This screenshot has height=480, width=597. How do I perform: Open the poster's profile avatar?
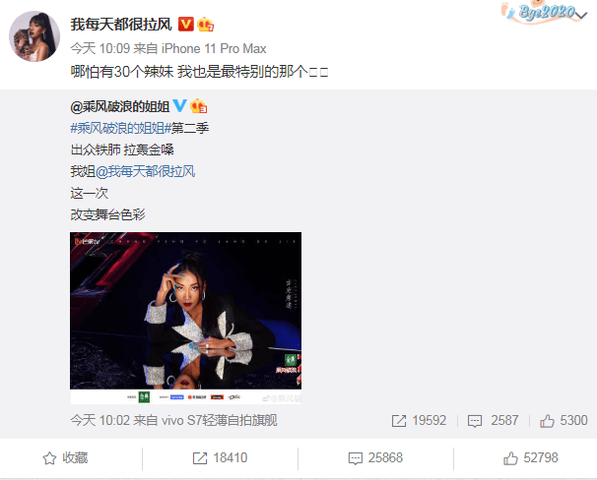tap(34, 36)
